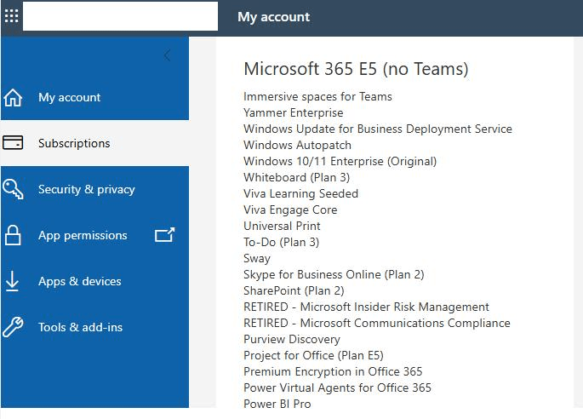Click the SharePoint (Plan 2) entry
The height and width of the screenshot is (419, 583).
[294, 290]
